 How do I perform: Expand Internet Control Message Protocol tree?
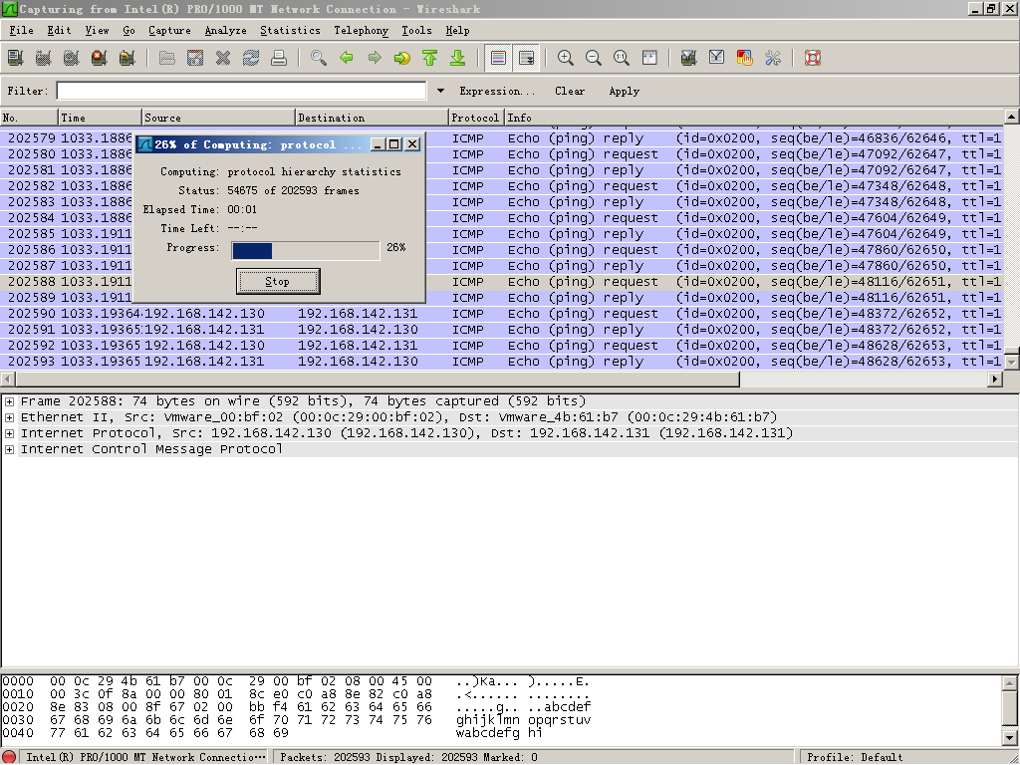pyautogui.click(x=10, y=449)
